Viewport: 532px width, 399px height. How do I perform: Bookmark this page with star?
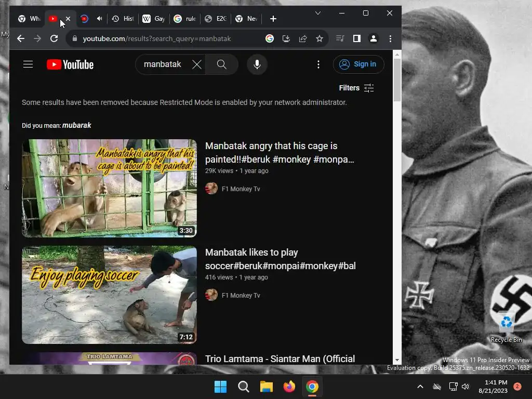pos(320,38)
